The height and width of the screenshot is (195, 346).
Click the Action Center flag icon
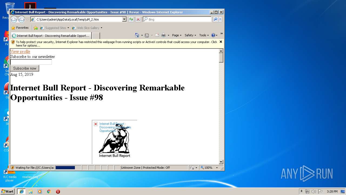click(x=320, y=191)
